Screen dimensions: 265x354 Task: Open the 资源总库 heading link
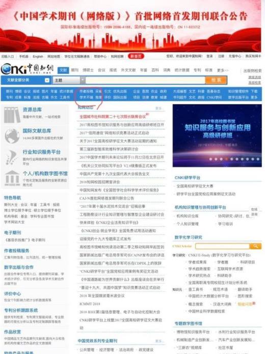(32, 110)
